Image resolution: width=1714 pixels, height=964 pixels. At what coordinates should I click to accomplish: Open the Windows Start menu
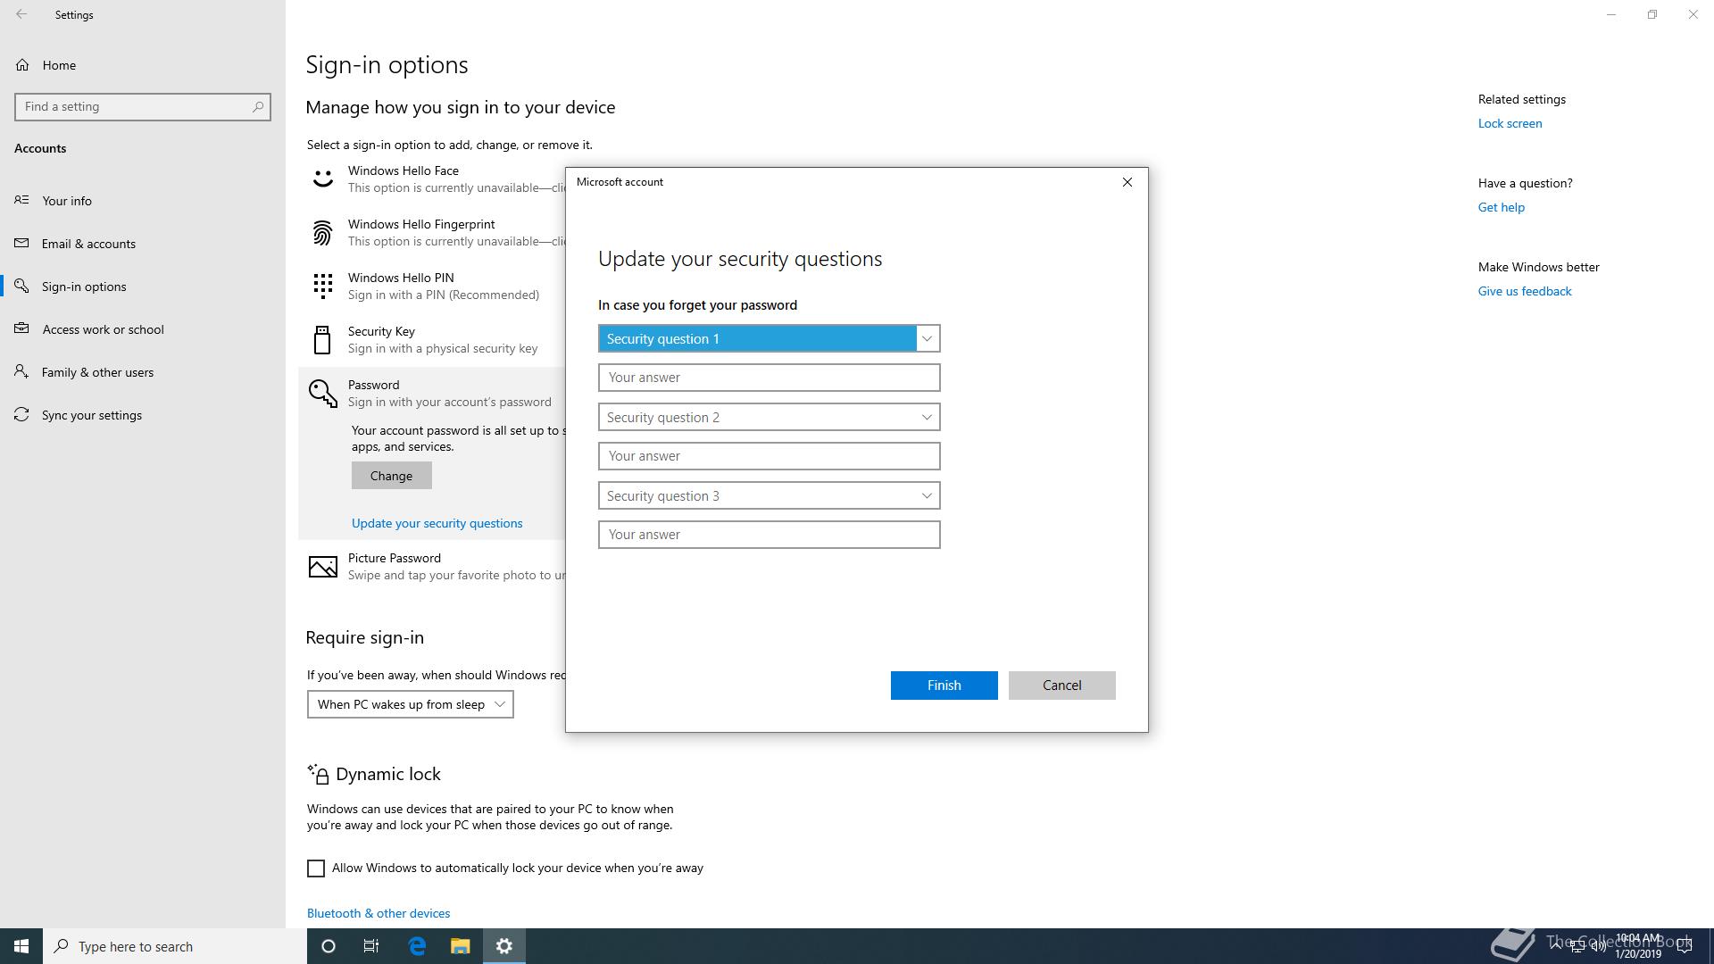(x=21, y=946)
